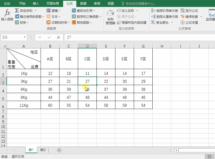The width and height of the screenshot is (215, 159).
Task: Expand the AutoSum (自动求和) dropdown arrow
Action: (35, 11)
